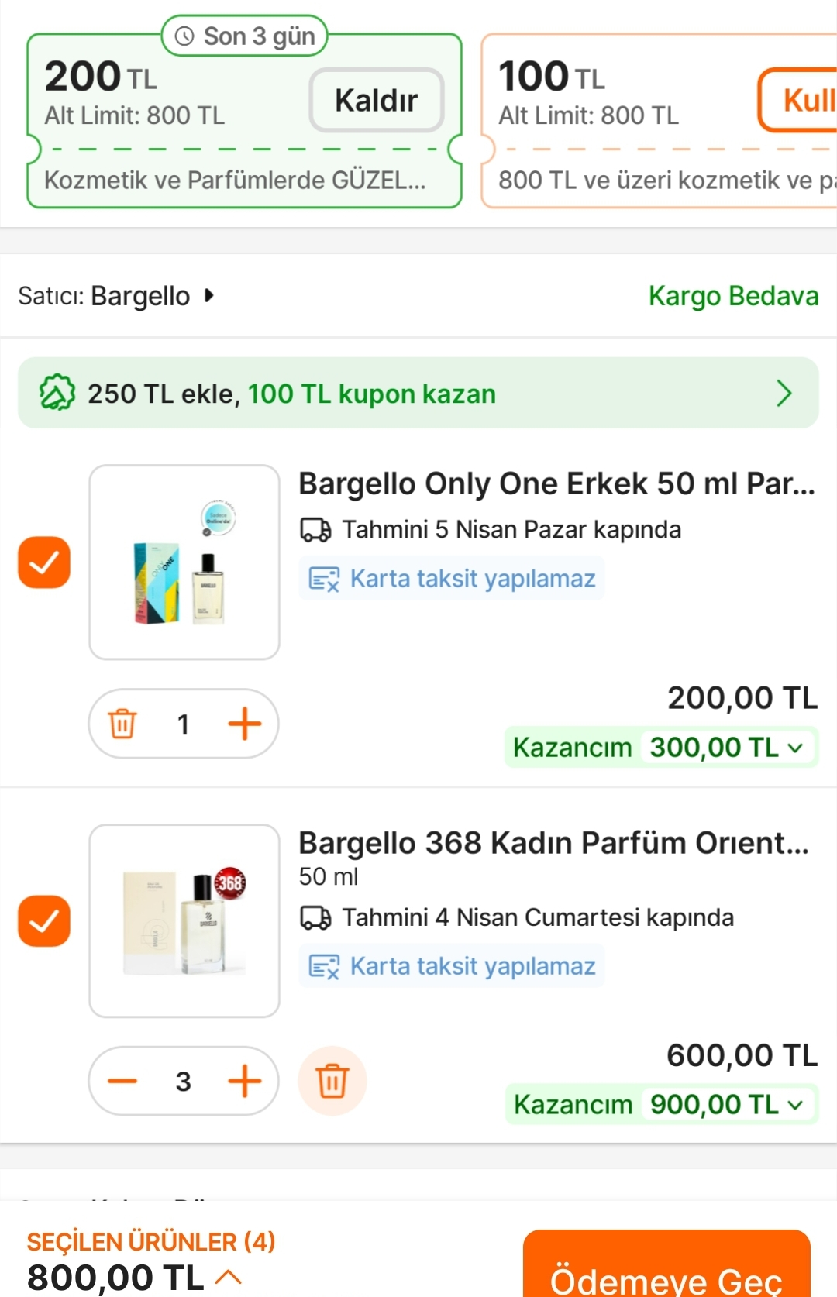837x1297 pixels.
Task: Uncheck the Bargello Only One product checkbox
Action: coord(44,562)
